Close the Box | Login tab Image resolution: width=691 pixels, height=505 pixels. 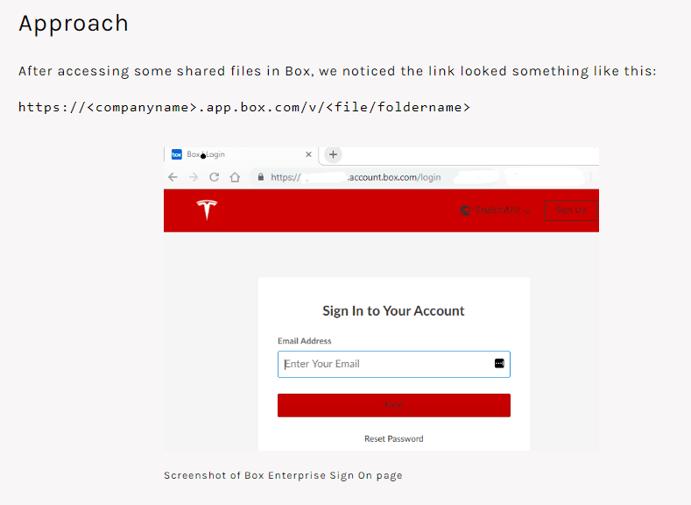(x=308, y=154)
